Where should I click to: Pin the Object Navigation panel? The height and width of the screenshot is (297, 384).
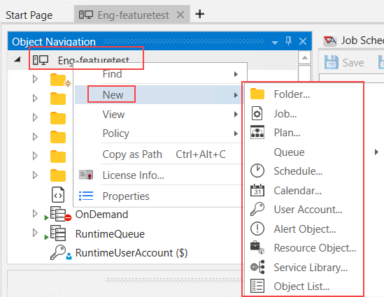click(x=288, y=41)
